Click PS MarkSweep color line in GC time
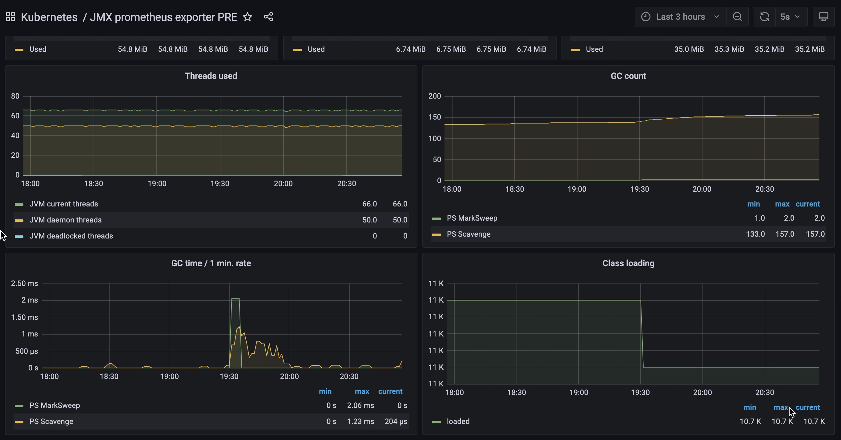This screenshot has height=440, width=841. pos(19,406)
